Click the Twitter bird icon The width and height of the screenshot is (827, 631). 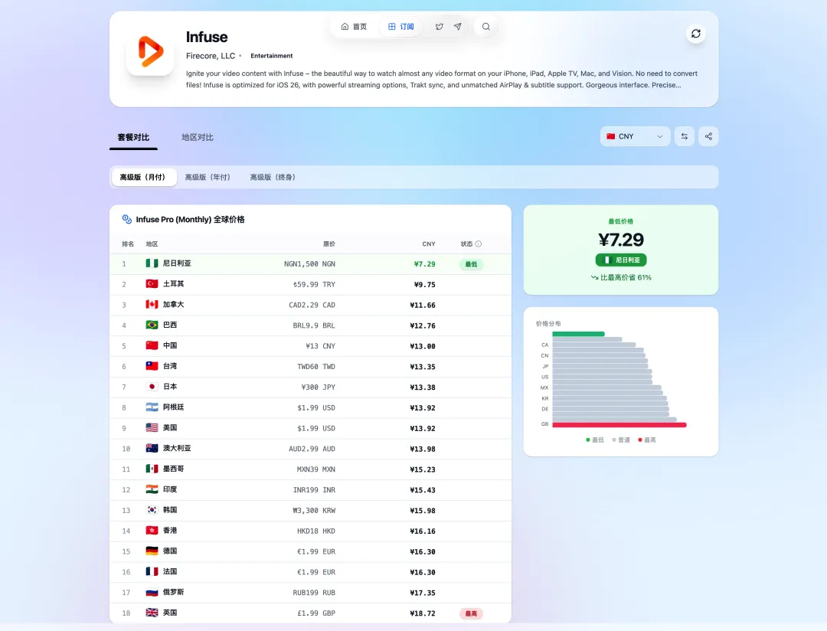(440, 26)
